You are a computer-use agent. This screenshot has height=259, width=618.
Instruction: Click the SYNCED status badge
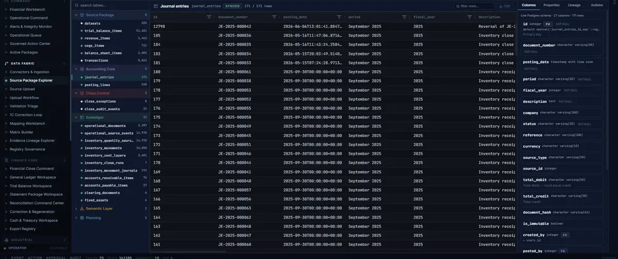[x=232, y=6]
